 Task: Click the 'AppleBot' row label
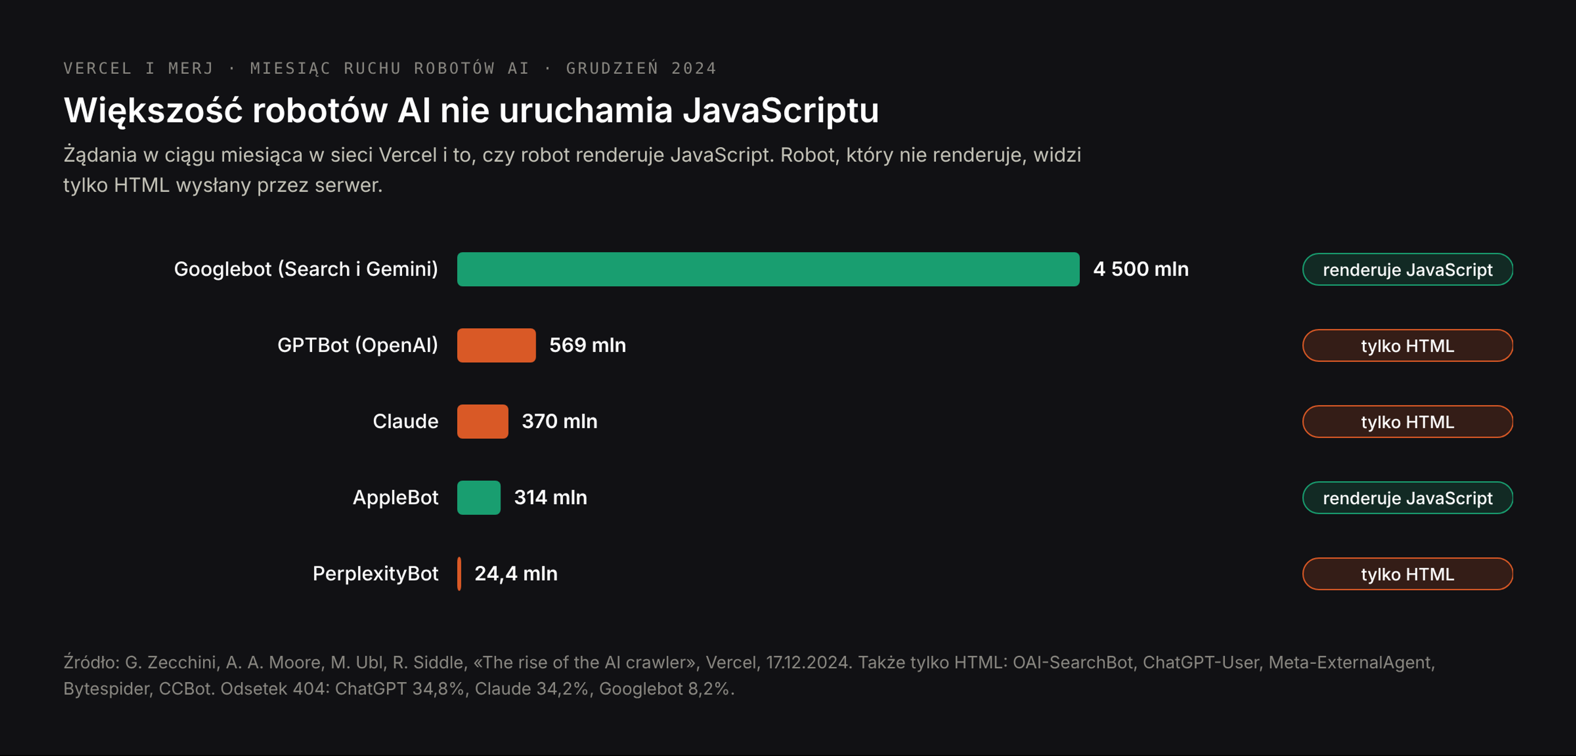point(395,497)
